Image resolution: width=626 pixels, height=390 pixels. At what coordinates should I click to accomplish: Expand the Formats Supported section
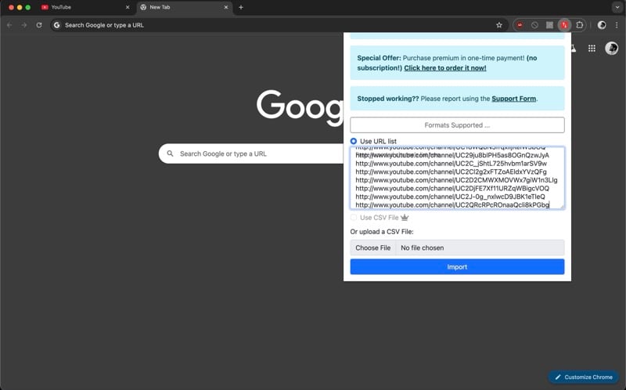(457, 125)
